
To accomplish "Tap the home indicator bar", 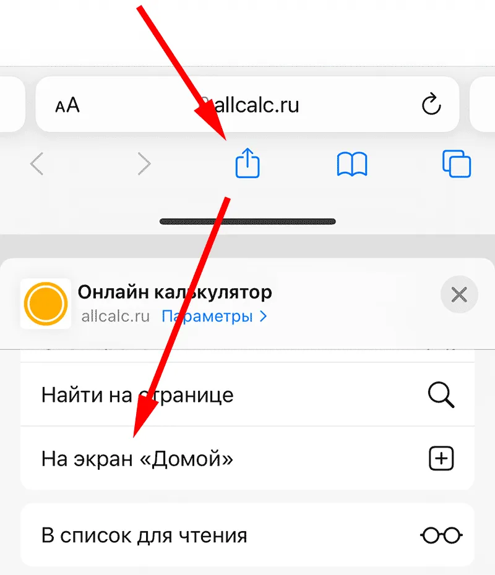I will click(x=247, y=221).
